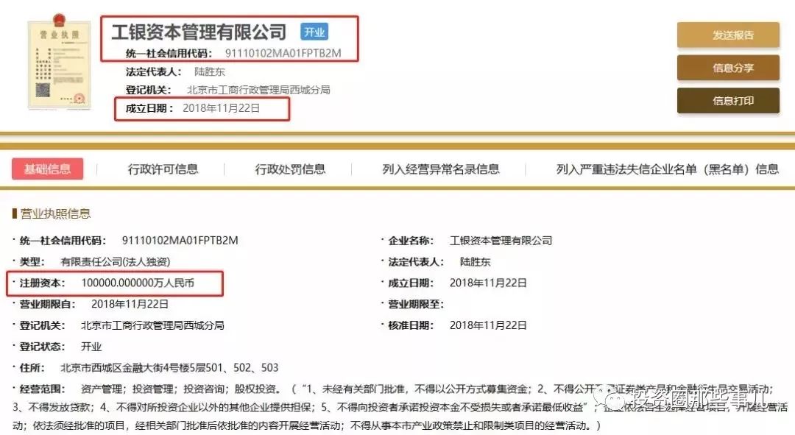Click header founding date 2018年11月22日

(x=221, y=108)
